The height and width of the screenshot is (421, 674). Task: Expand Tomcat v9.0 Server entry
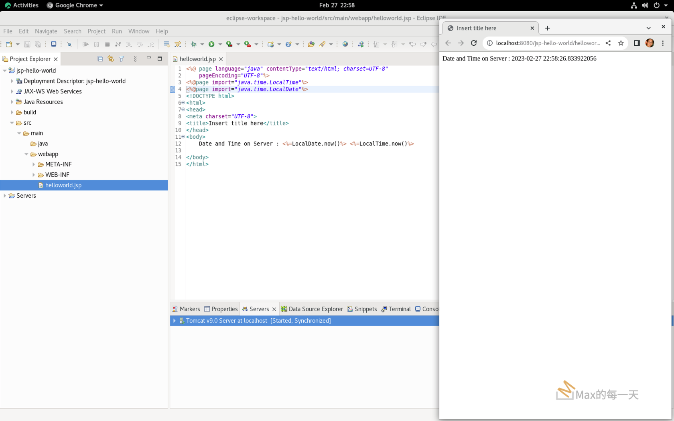[175, 321]
